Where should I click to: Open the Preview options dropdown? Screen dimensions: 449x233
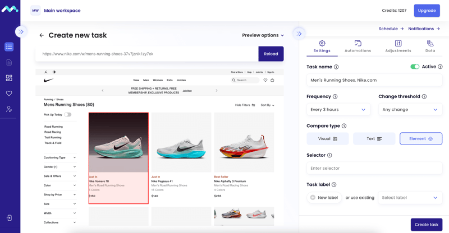click(263, 35)
